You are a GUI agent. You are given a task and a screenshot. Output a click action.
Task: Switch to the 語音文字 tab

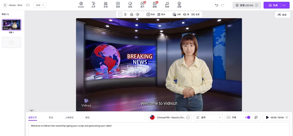coord(33,117)
